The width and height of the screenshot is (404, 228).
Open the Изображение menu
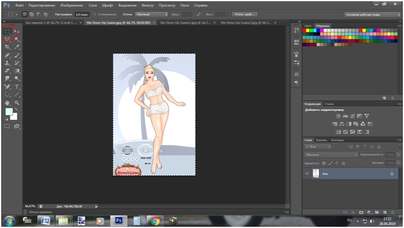pyautogui.click(x=72, y=5)
